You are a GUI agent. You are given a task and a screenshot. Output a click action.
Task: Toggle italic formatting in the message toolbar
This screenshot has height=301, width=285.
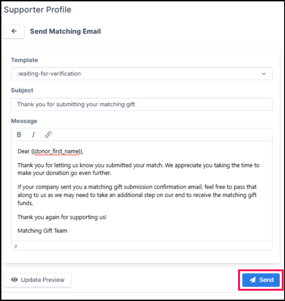click(x=33, y=134)
